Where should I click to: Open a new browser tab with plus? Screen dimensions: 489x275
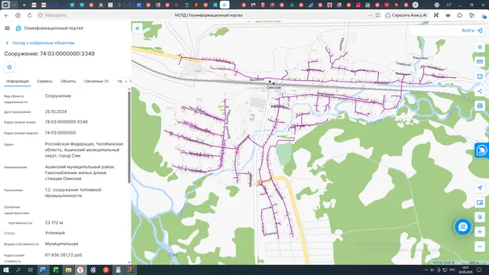point(415,5)
